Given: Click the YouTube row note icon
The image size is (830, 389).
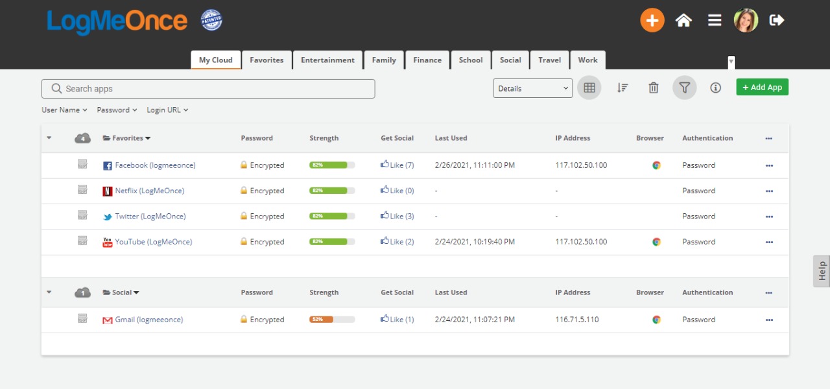Looking at the screenshot, I should click(82, 241).
